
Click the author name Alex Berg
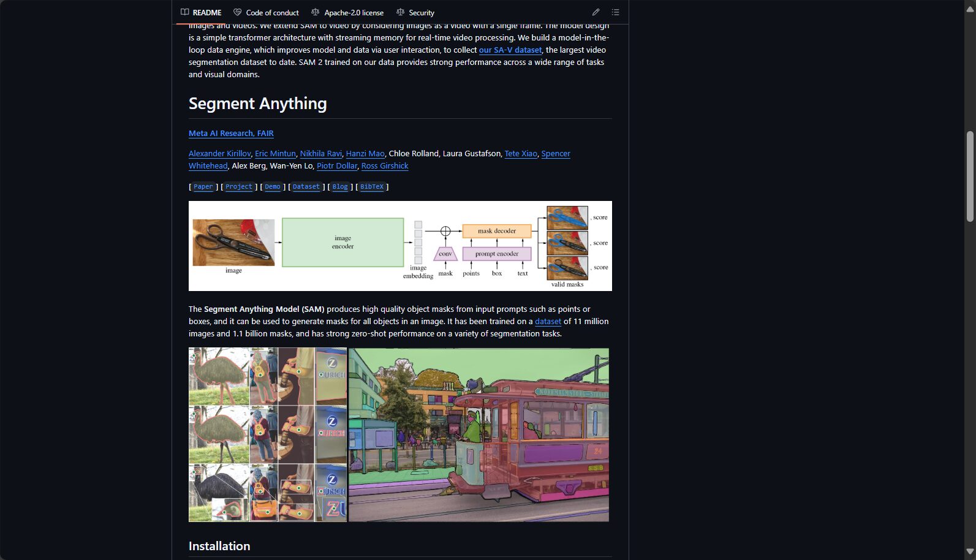[249, 166]
